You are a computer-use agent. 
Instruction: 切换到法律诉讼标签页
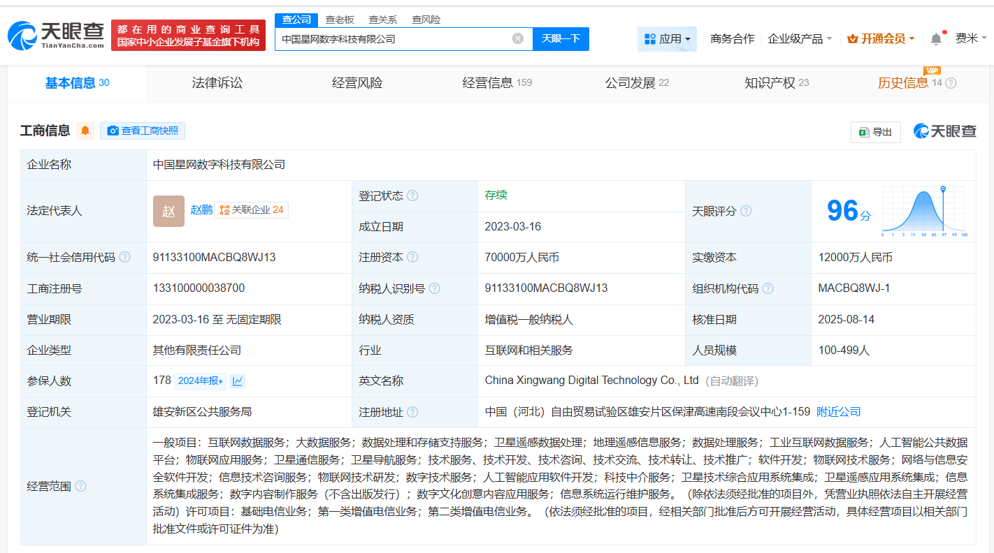tap(217, 82)
